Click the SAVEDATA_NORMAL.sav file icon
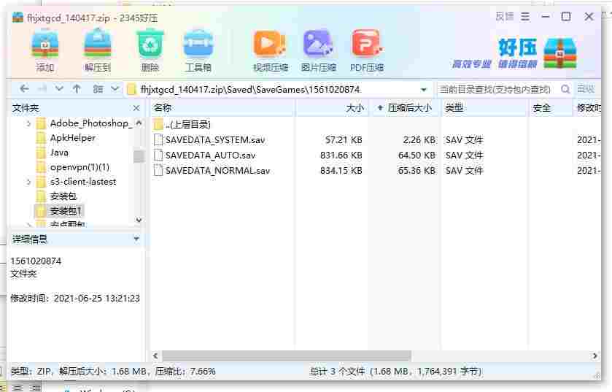612x392 pixels. coord(158,171)
